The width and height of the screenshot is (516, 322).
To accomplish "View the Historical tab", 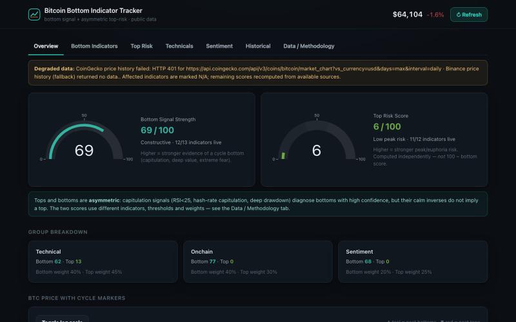I will click(x=258, y=46).
